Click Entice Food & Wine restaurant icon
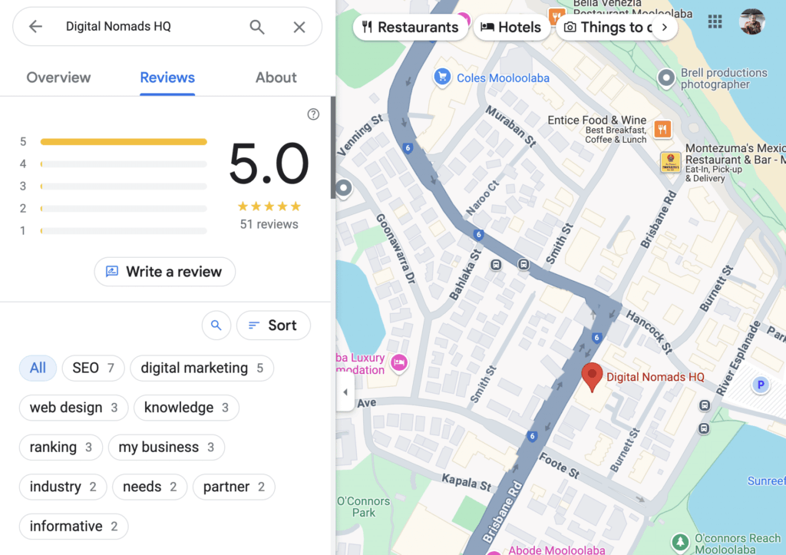The width and height of the screenshot is (786, 555). 662,130
